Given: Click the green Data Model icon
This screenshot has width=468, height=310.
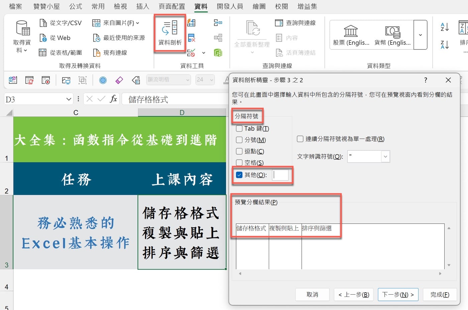Looking at the screenshot, I should 218,52.
